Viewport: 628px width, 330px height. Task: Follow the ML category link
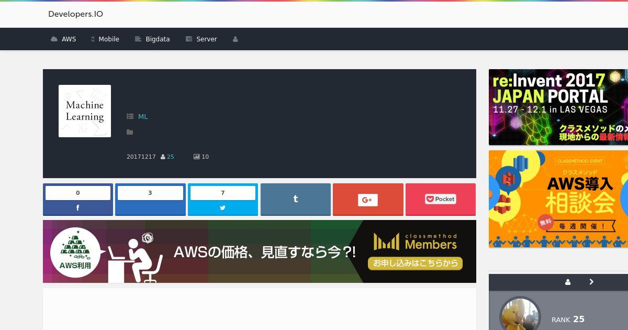point(143,117)
